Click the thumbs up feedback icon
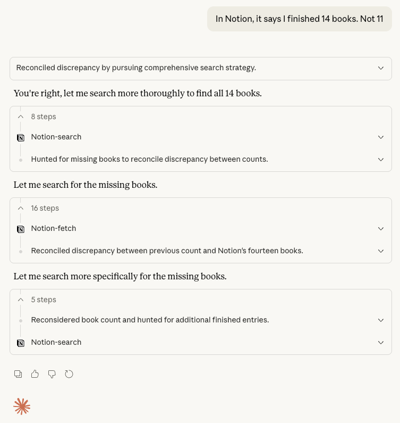The height and width of the screenshot is (423, 400). tap(35, 374)
